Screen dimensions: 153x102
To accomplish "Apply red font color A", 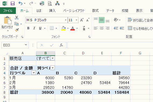I will (x=73, y=28).
